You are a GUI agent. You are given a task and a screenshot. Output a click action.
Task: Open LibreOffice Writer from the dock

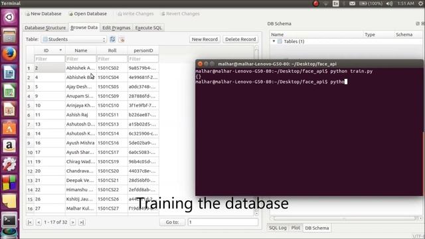click(9, 72)
